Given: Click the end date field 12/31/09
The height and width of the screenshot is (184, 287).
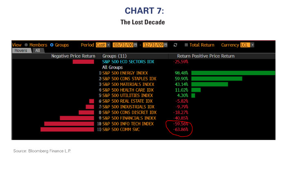Looking at the screenshot, I should (x=154, y=45).
